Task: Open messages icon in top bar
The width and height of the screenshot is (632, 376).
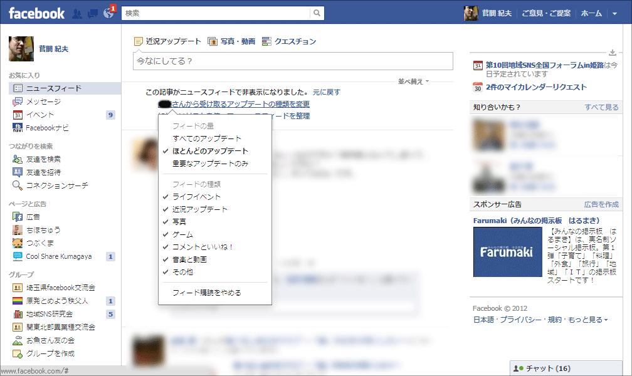Action: pos(93,14)
